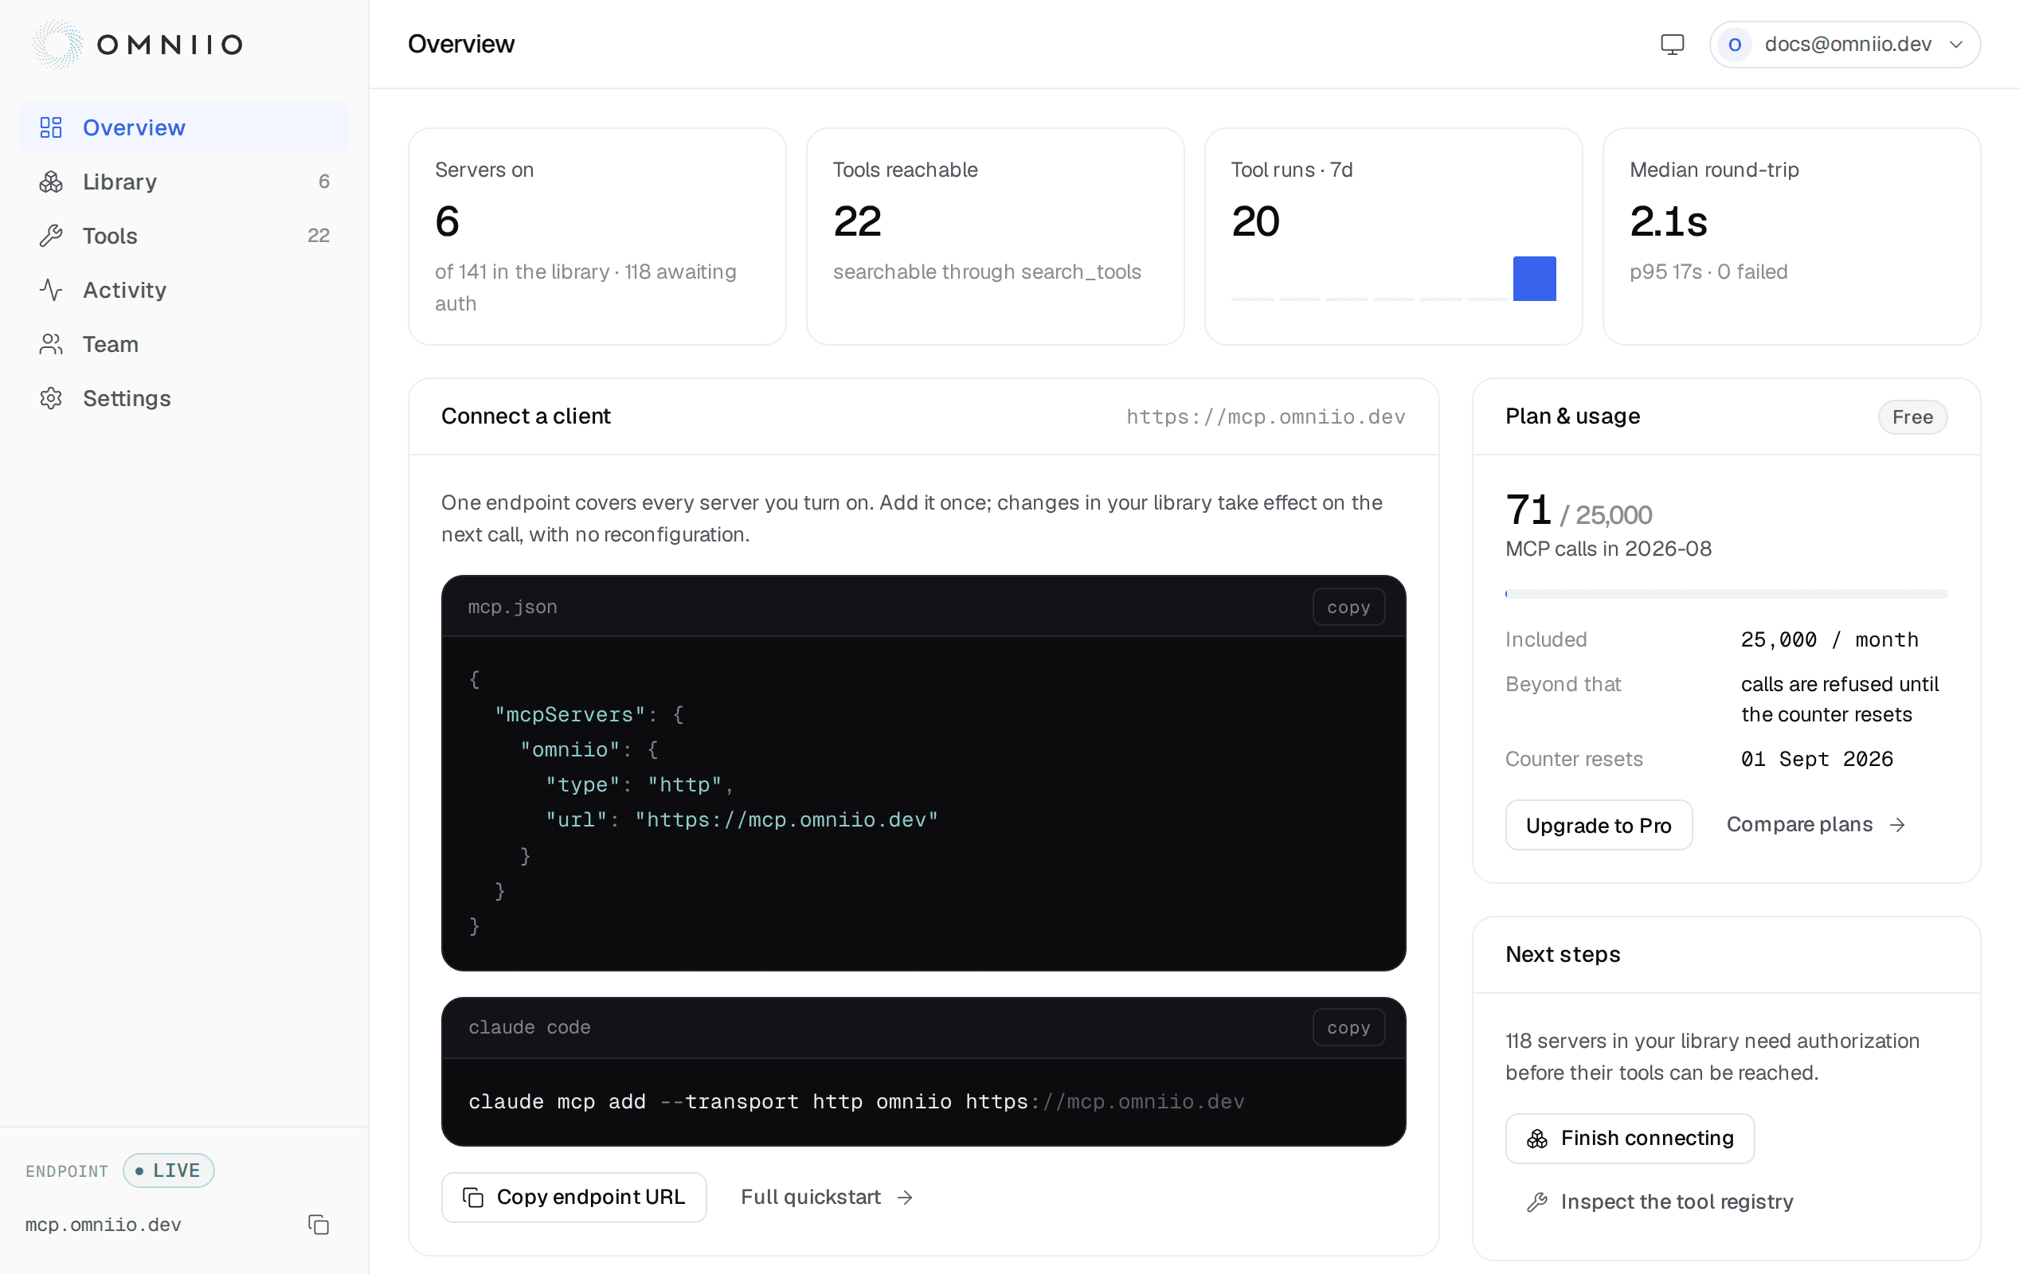Click the Library cubes icon in sidebar
The width and height of the screenshot is (2039, 1274).
tap(52, 182)
